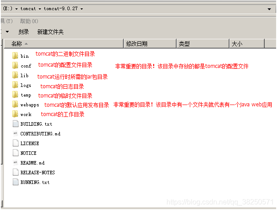
Task: Select the BUILDING.txt file name
Action: pyautogui.click(x=37, y=124)
